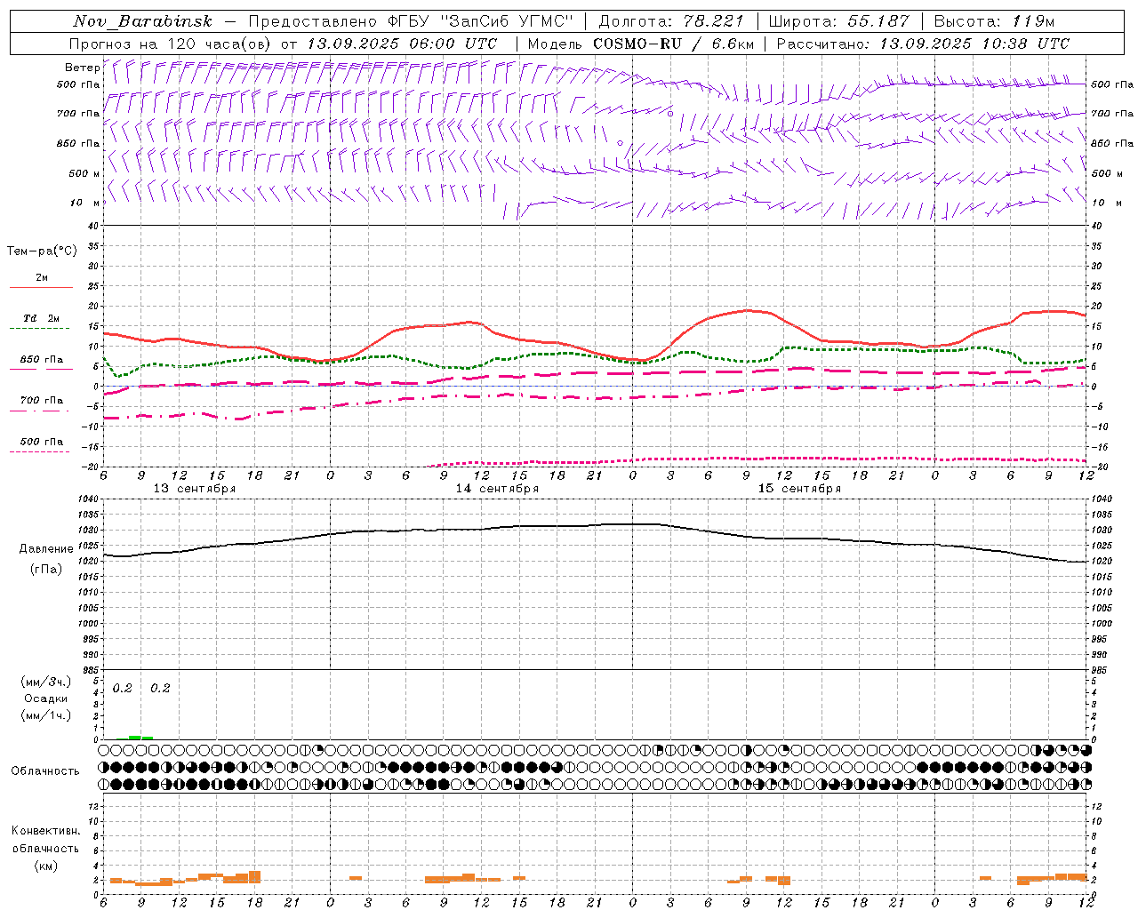Click the Предоставлено ФГБУ "ЗапСиб УГМС" provider text

[412, 21]
